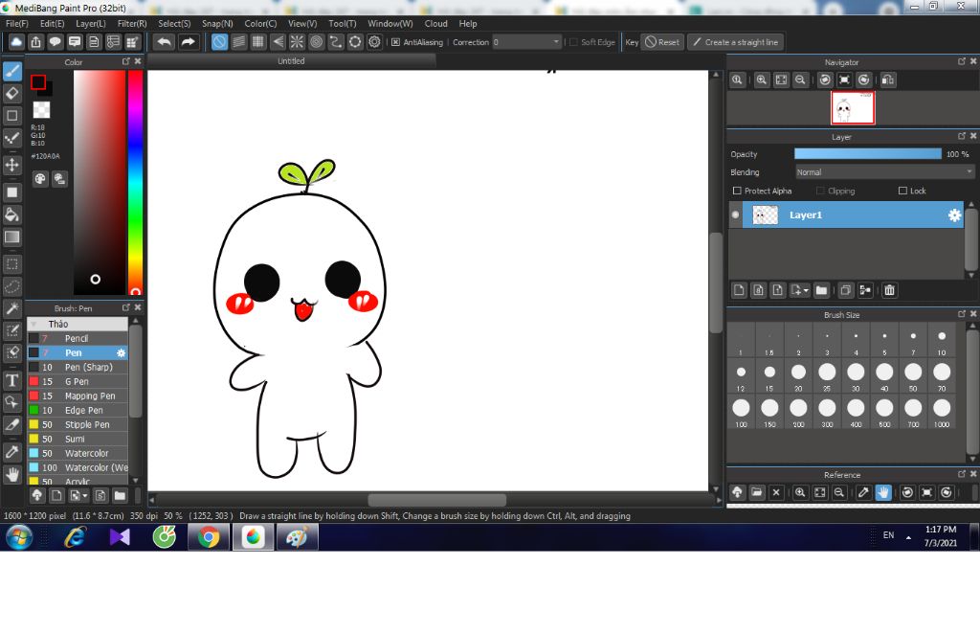Collapse the Thảo brush group

(x=33, y=324)
